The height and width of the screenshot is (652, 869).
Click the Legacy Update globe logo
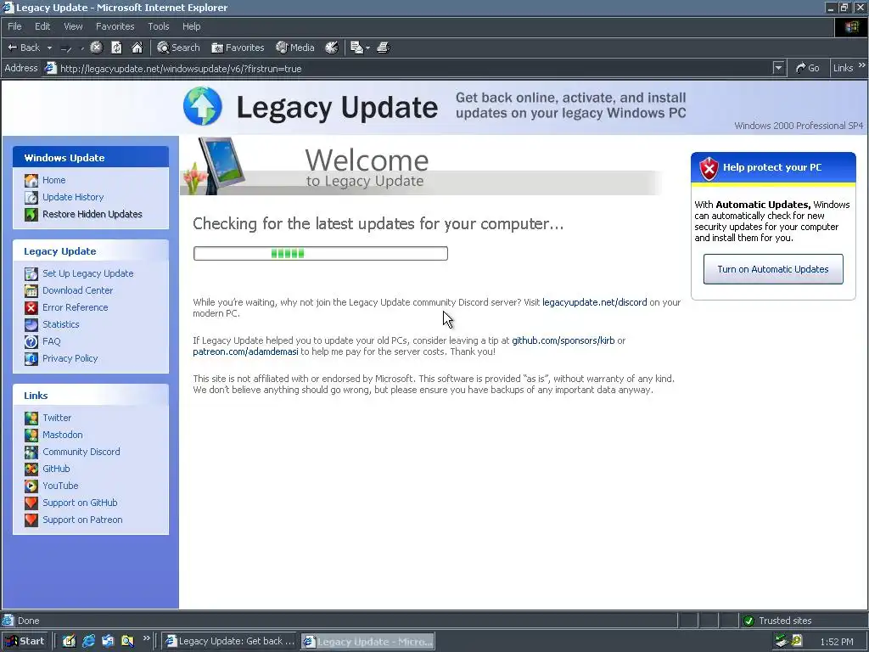(202, 106)
